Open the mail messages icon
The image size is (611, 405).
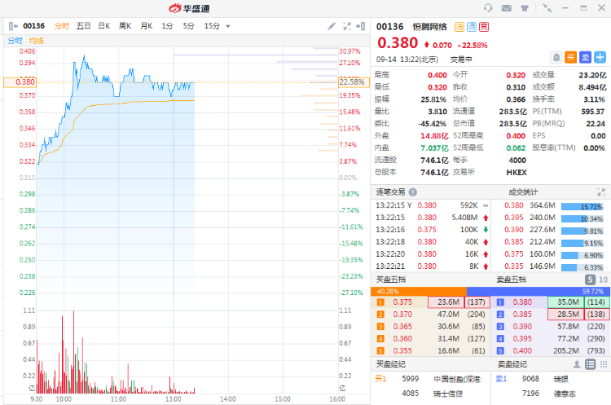[506, 8]
